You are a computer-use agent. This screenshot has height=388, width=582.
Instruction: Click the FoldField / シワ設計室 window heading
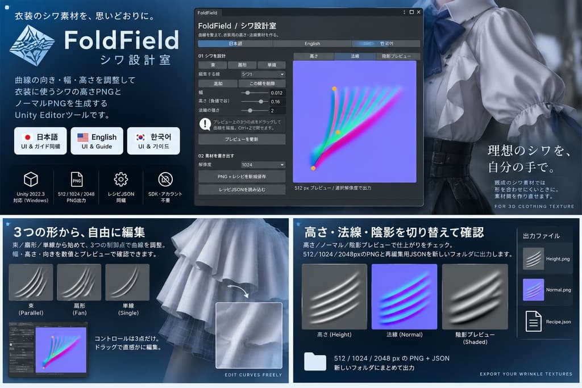click(x=237, y=26)
